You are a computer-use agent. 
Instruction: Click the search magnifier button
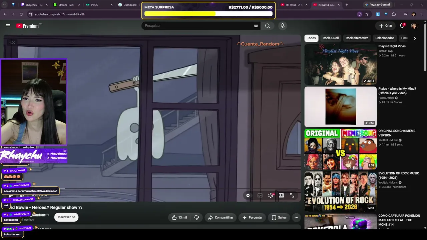pos(268,26)
